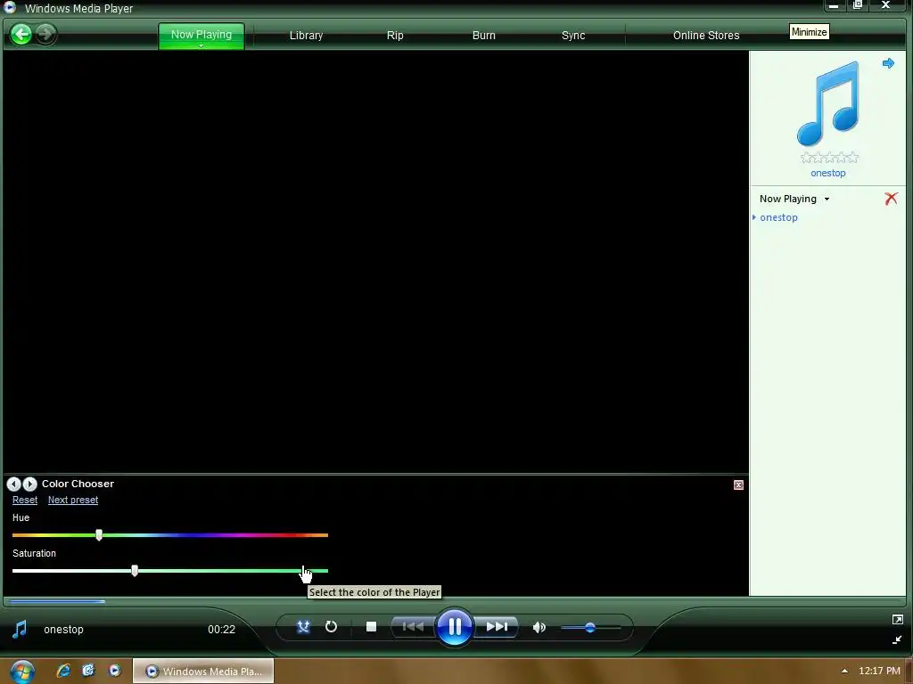Viewport: 913px width, 684px height.
Task: Go back with the green back arrow
Action: pos(21,35)
